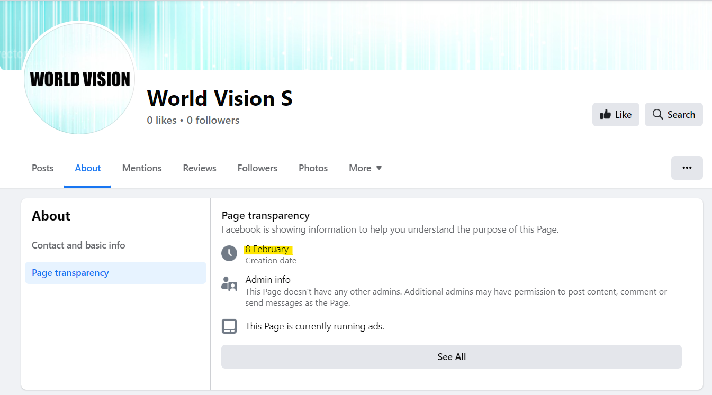Open page Search button
This screenshot has width=712, height=395.
(x=674, y=114)
